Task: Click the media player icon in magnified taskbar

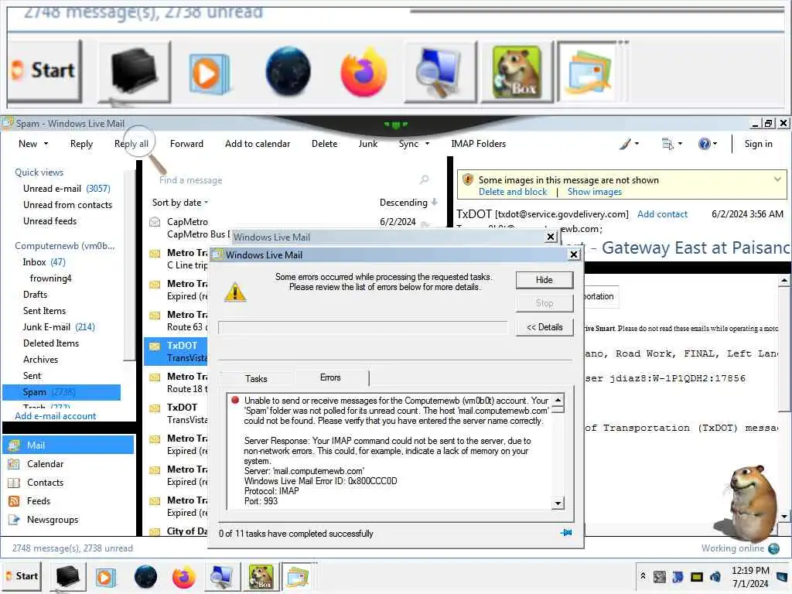Action: [x=209, y=73]
